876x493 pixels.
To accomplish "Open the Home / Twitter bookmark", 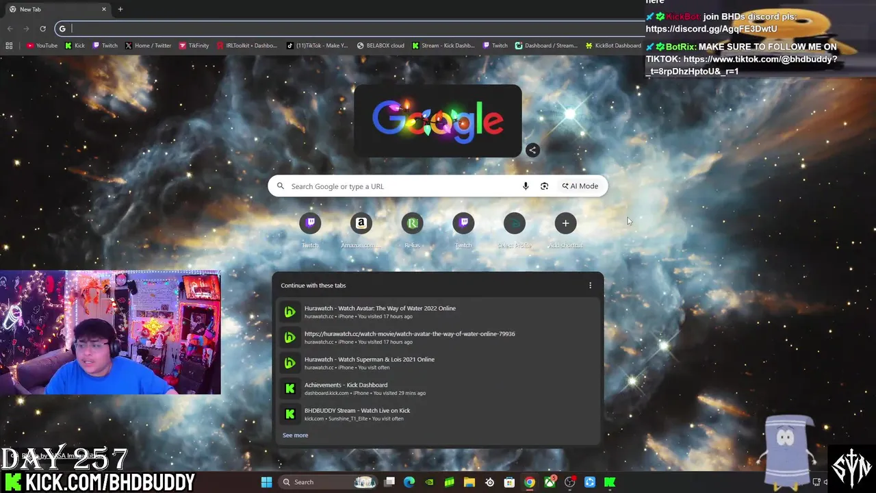I will point(148,46).
